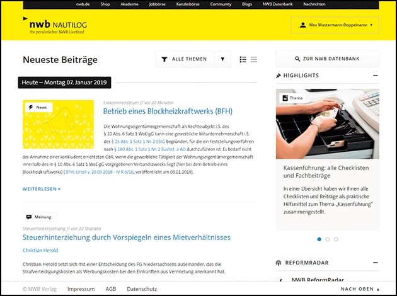Screen dimensions: 397x296
Task: Open the dropdown arrow beside Alle Themen
Action: (x=222, y=59)
